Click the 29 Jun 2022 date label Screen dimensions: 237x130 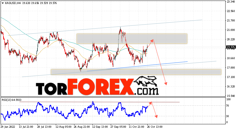[8, 127]
